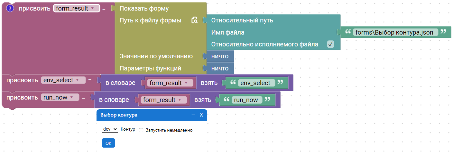The image size is (453, 154).
Task: Open form_result dropdown in env_select dictionary row
Action: tap(186, 83)
